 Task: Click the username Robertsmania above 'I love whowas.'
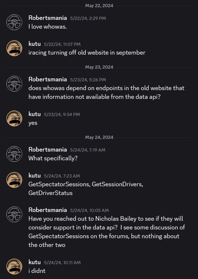48,18
